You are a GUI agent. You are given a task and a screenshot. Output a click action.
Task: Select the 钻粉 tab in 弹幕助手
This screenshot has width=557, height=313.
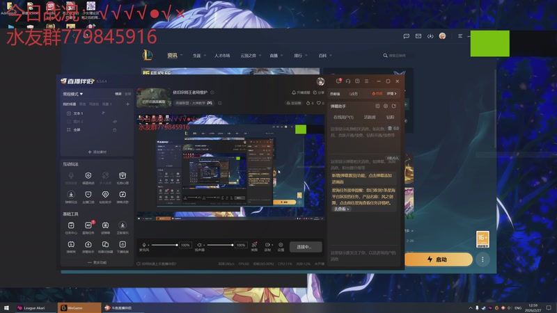[390, 117]
